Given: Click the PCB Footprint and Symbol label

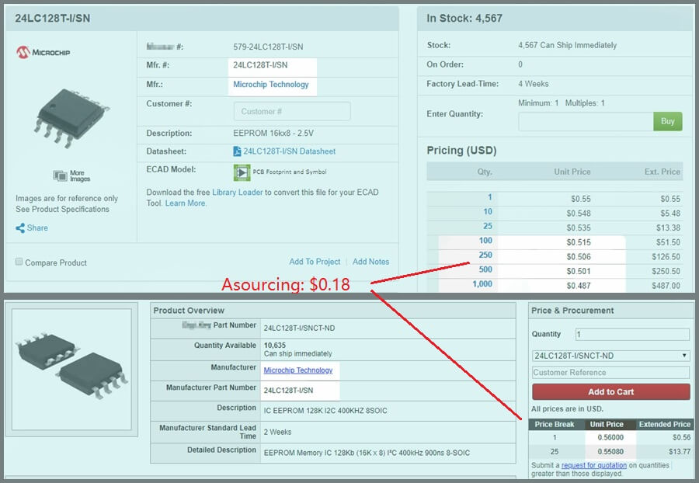Looking at the screenshot, I should point(290,172).
